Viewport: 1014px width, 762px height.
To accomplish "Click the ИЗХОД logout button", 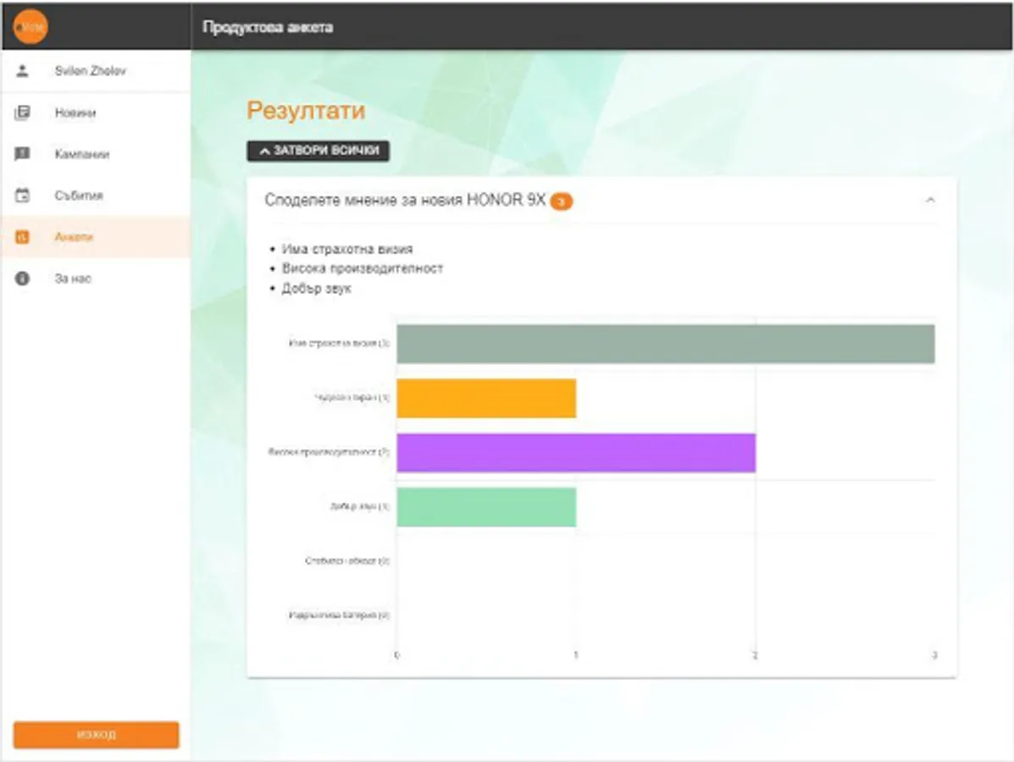I will (x=97, y=735).
